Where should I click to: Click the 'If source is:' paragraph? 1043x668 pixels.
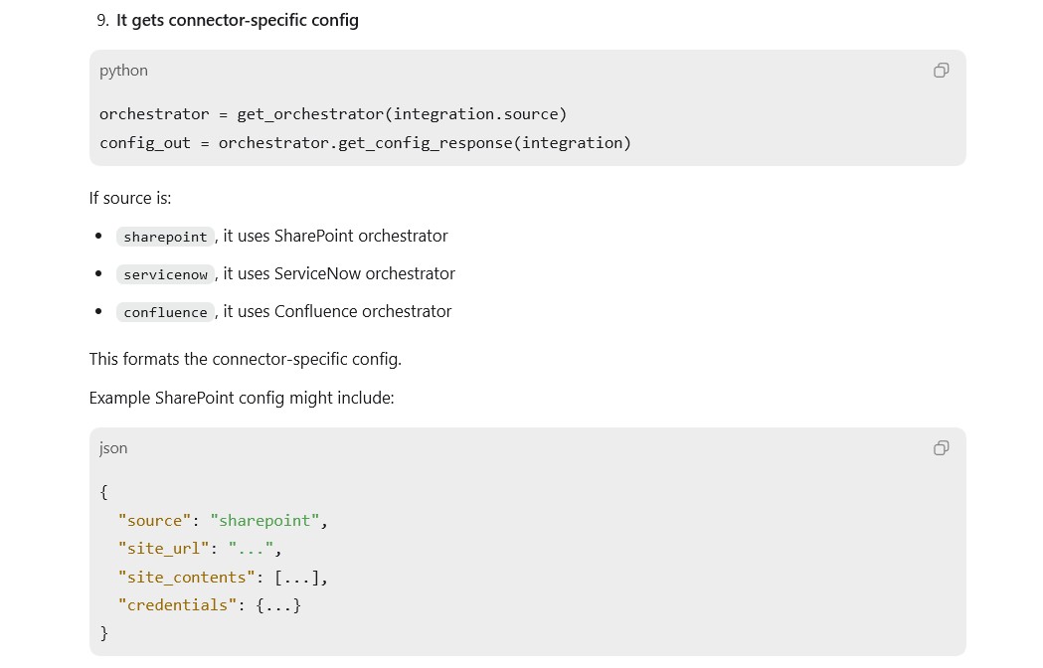(130, 198)
